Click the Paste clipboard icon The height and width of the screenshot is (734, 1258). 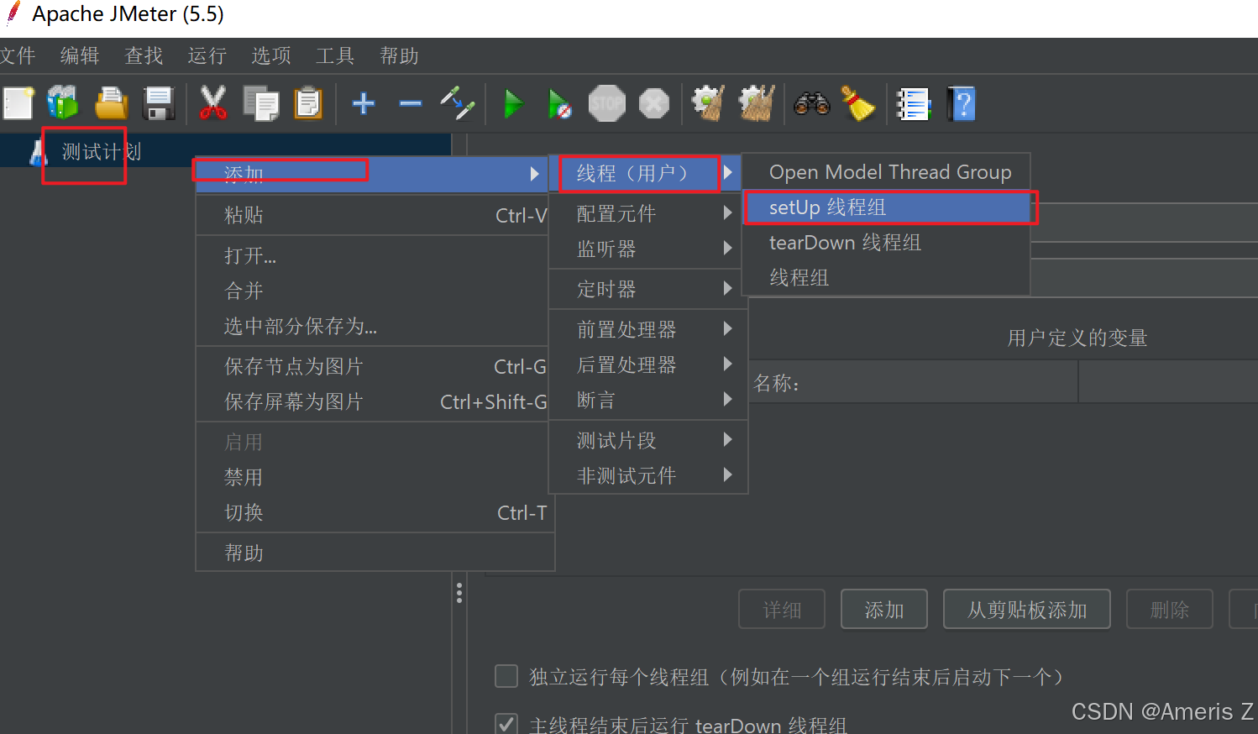(308, 104)
